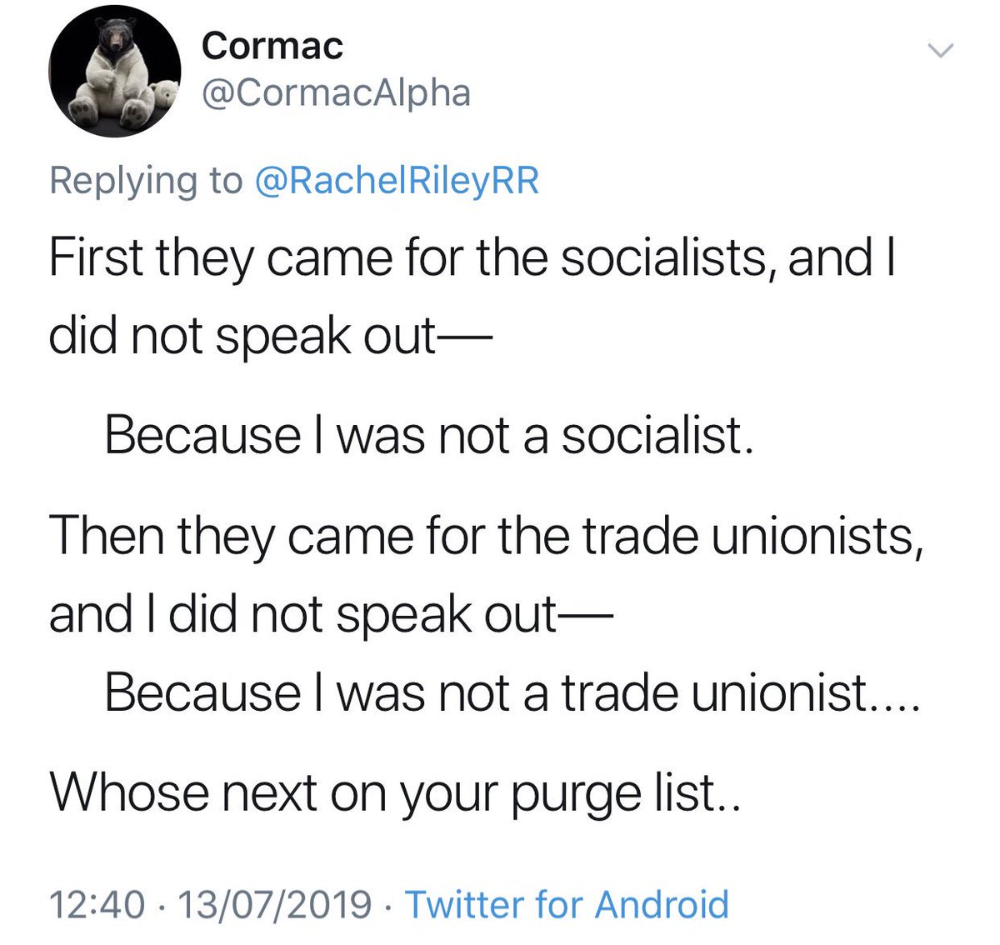Tap 'Because I was not a socialist.'
This screenshot has width=1000, height=945.
click(429, 435)
